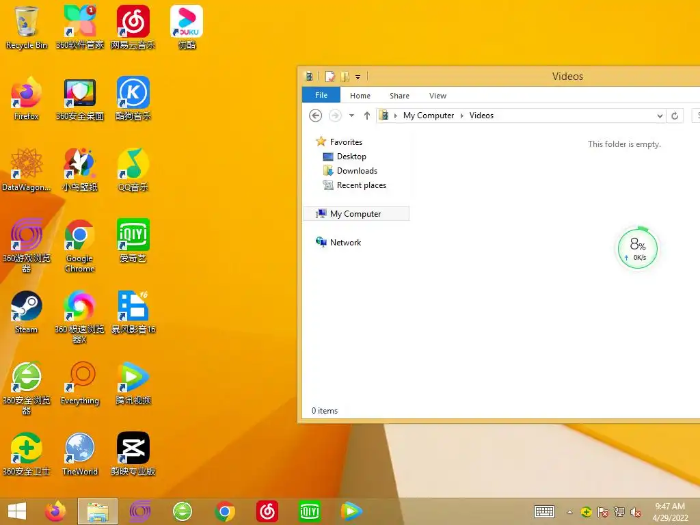The image size is (700, 525).
Task: Click Videos in the address breadcrumb
Action: [x=481, y=116]
